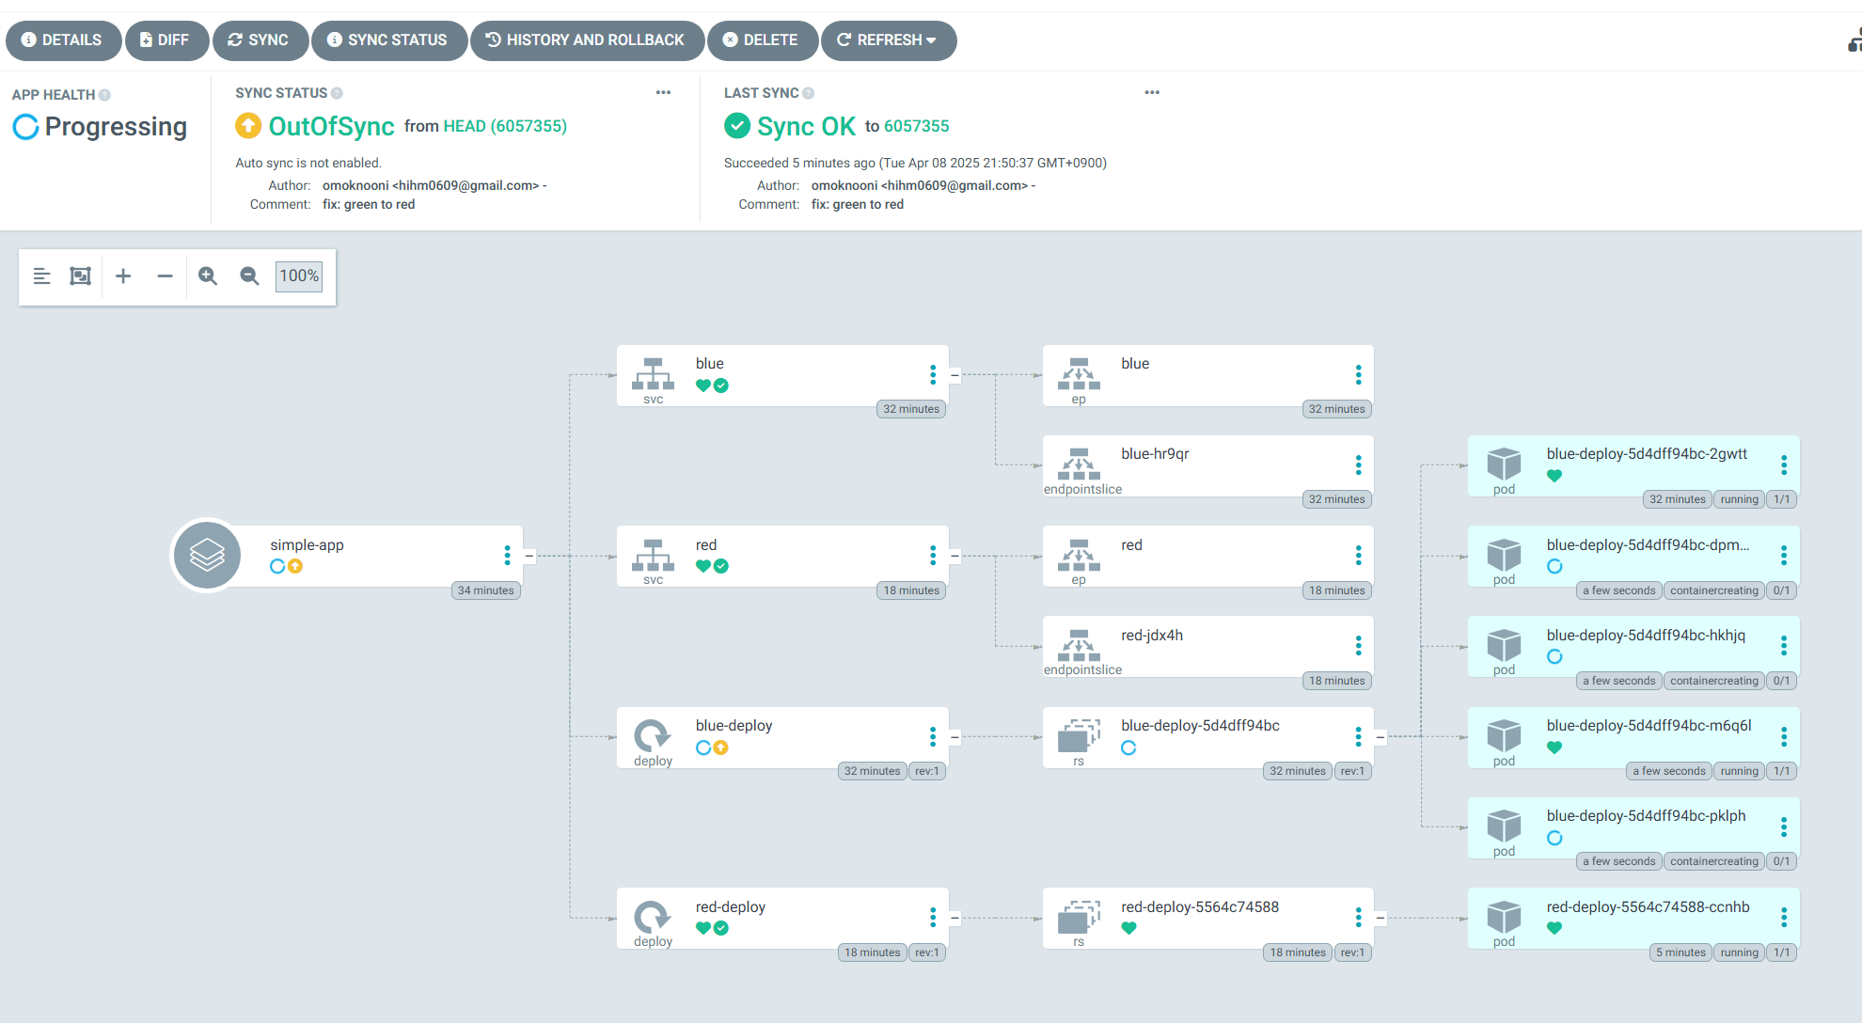Click the blue-deploy deployment icon
The width and height of the screenshot is (1862, 1023).
tap(652, 735)
